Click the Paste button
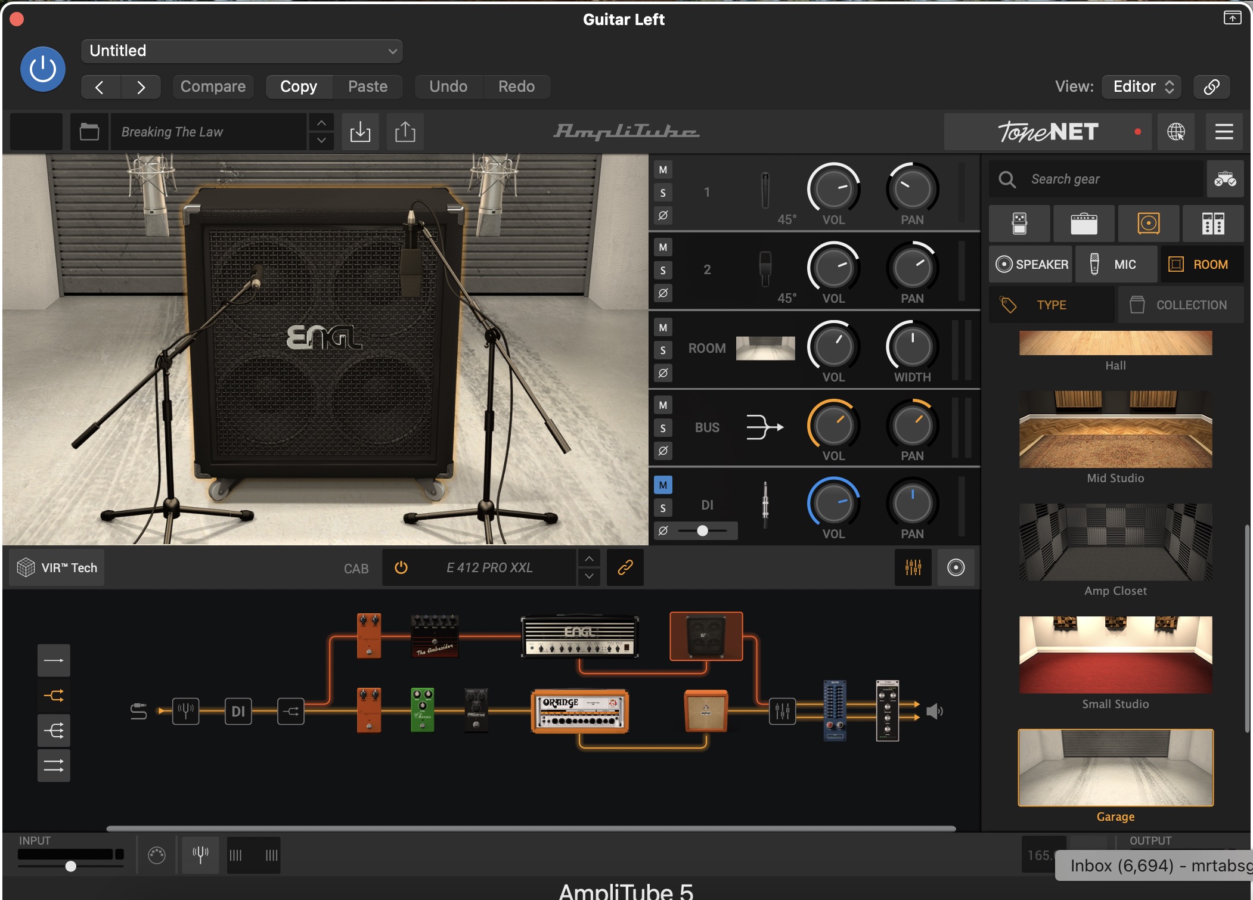The image size is (1253, 900). pos(368,87)
